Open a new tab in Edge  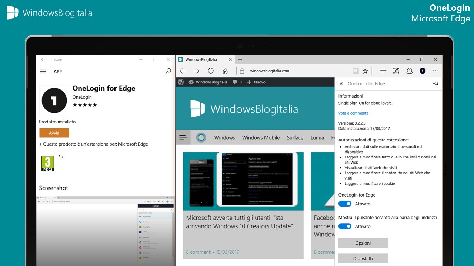(240, 59)
